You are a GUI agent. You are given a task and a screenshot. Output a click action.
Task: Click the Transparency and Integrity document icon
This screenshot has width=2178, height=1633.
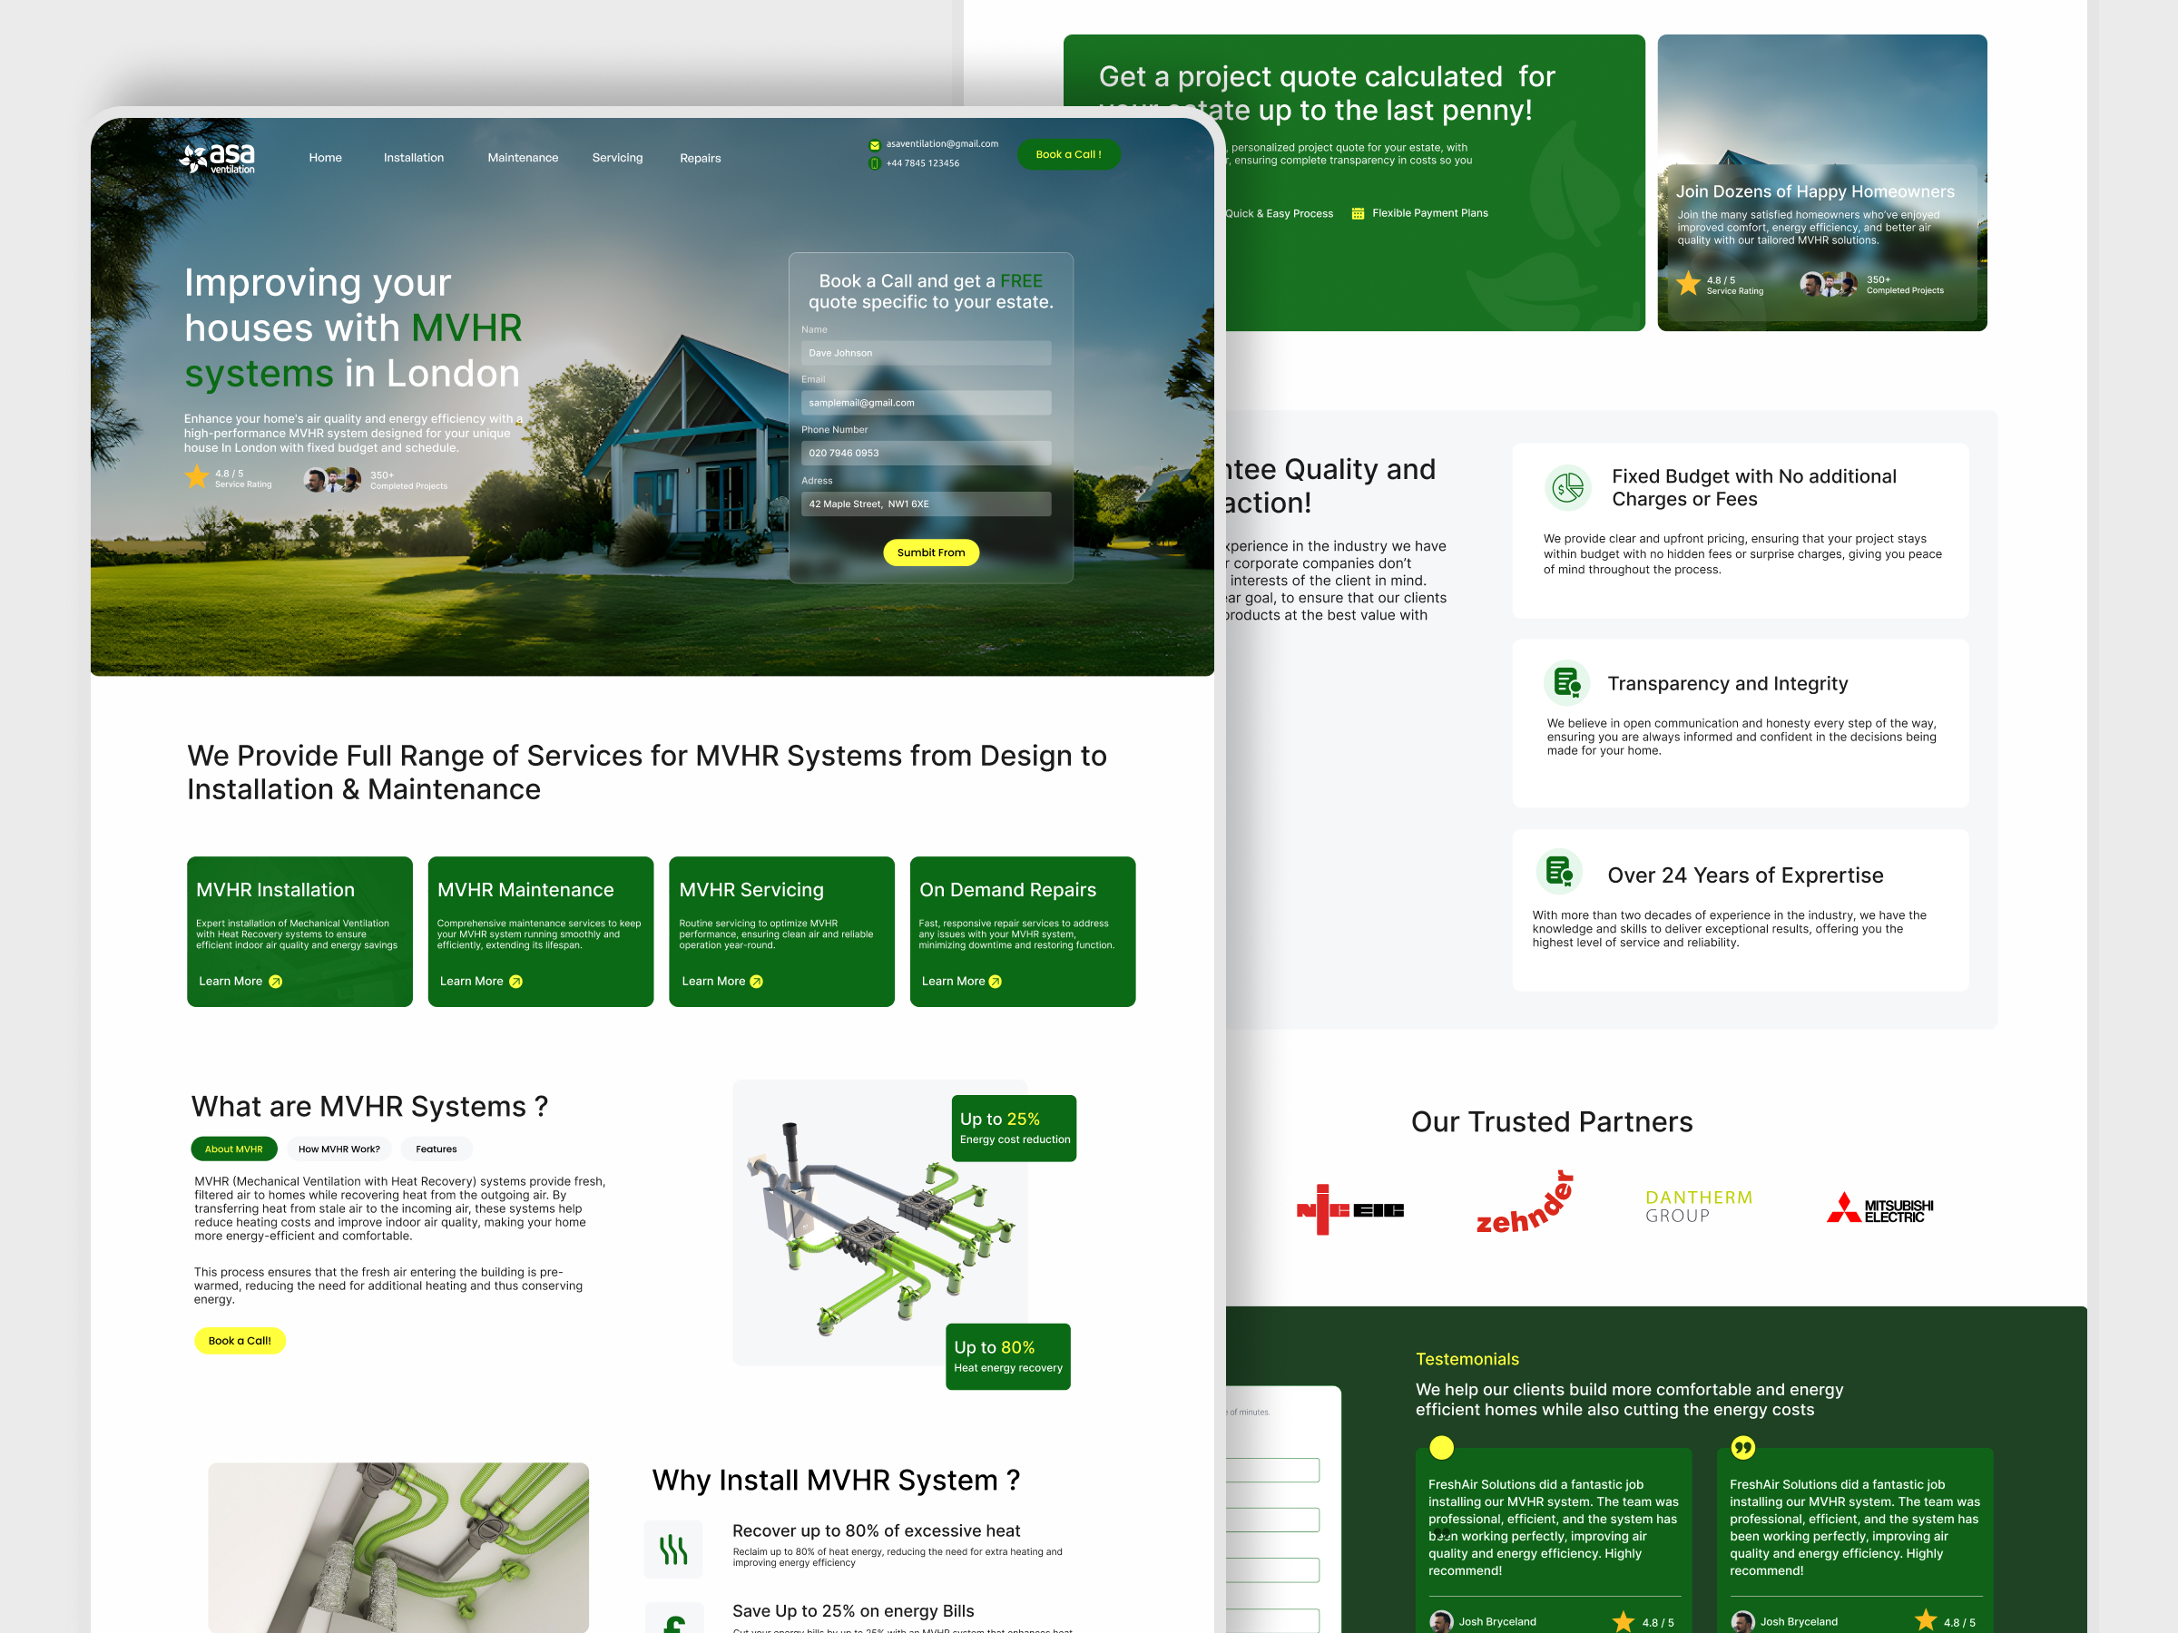coord(1566,682)
